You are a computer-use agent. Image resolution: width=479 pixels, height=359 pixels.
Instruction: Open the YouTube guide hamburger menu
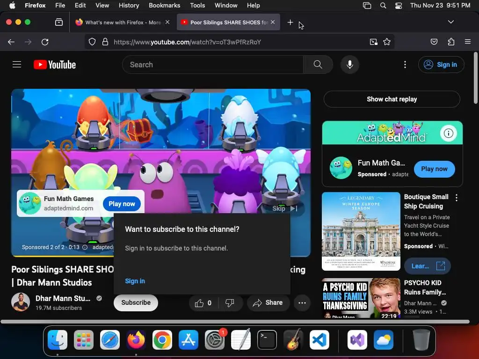pos(17,65)
